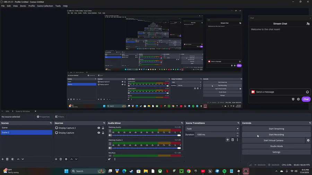Enable Studio Mode button
This screenshot has height=175, width=312.
tap(276, 146)
